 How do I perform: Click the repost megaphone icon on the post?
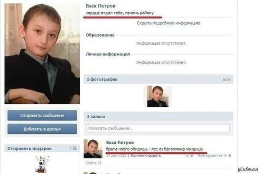187,156
